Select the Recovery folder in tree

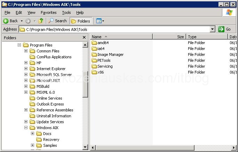(x=51, y=140)
